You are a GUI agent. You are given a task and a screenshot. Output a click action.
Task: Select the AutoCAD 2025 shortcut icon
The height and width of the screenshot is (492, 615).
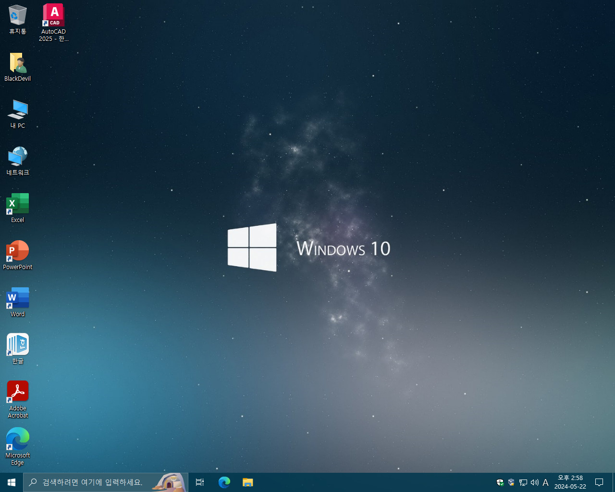click(x=53, y=22)
